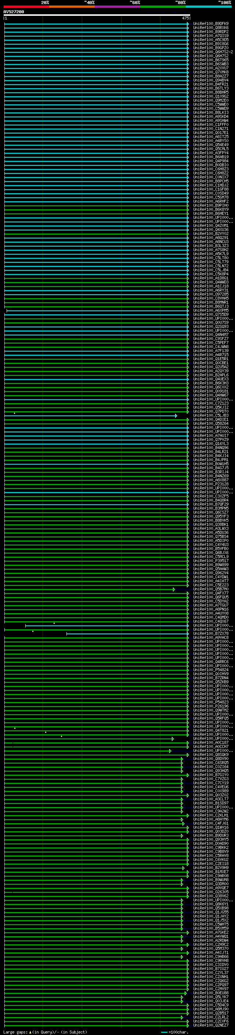Image resolution: width=235 pixels, height=1035 pixels.
Task: Click the UniRef100_Q38BK1 hit label
Action: [211, 524]
